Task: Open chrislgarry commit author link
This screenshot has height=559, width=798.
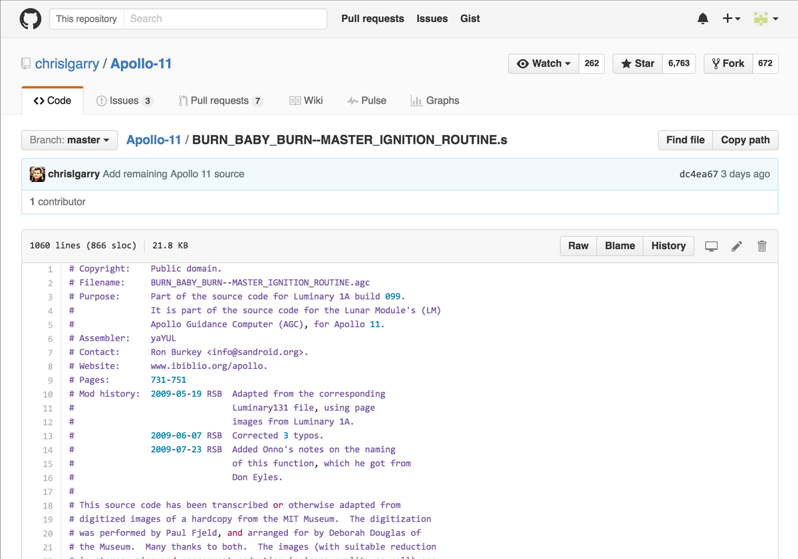Action: click(x=74, y=174)
